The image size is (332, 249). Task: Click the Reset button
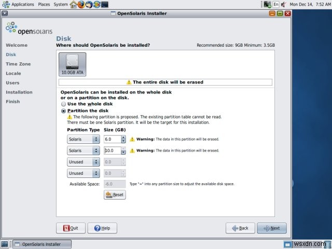tap(115, 195)
